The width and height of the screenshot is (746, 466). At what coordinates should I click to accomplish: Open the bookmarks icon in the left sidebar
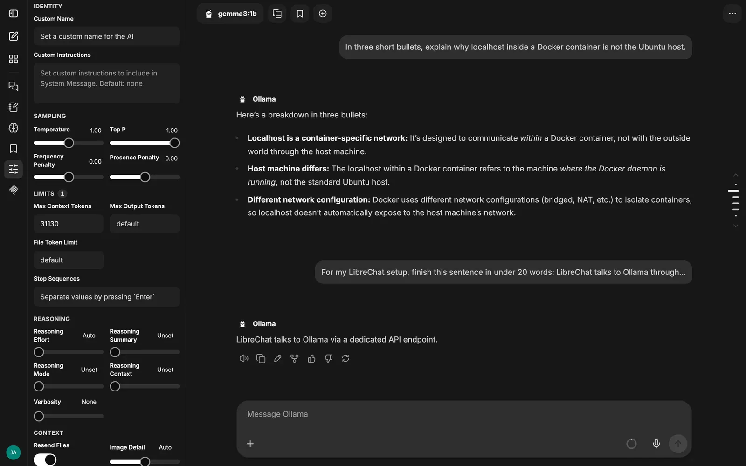tap(14, 148)
